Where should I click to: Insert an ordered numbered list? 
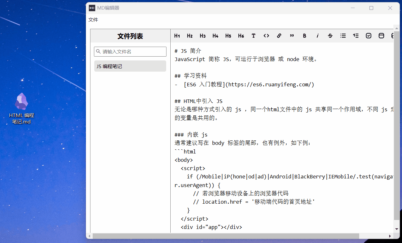click(x=356, y=36)
